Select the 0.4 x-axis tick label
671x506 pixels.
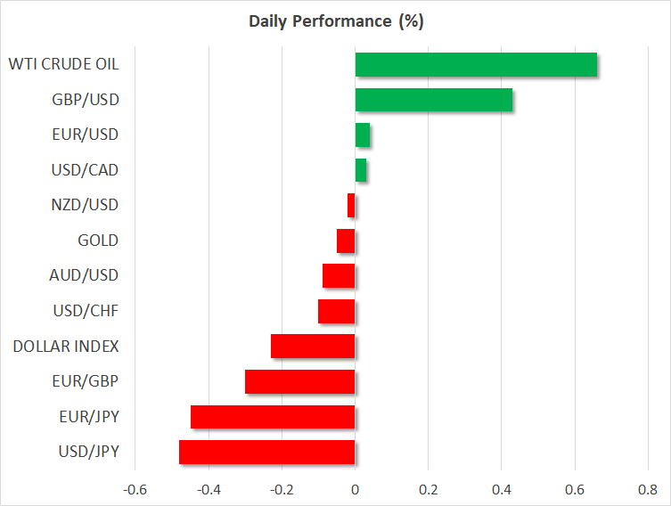pyautogui.click(x=501, y=489)
